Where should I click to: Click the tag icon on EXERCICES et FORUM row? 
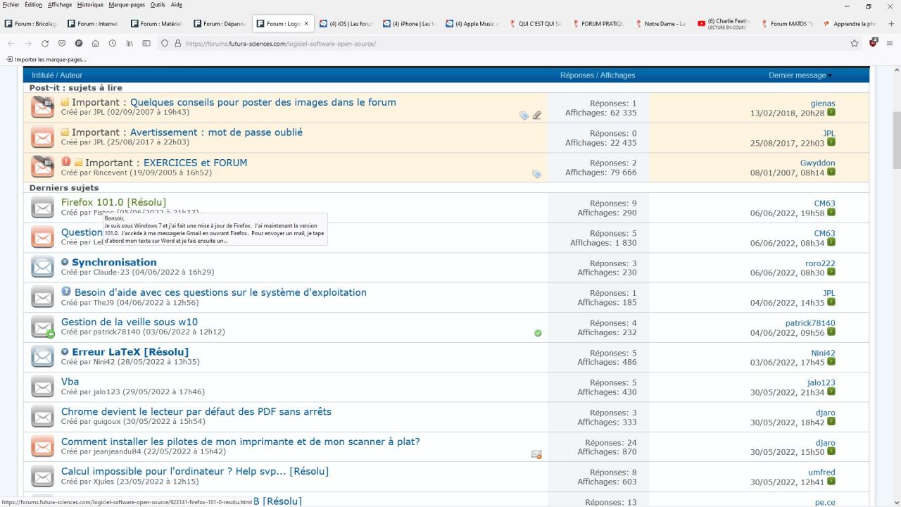[537, 174]
